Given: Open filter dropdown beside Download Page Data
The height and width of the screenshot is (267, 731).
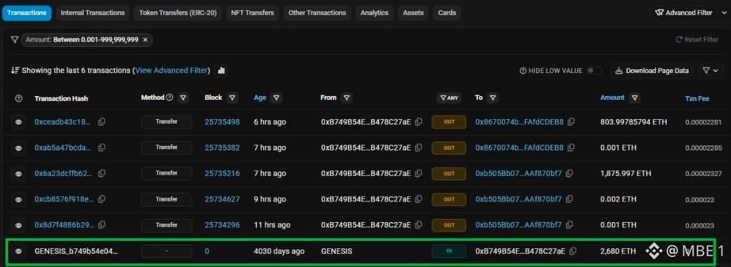Looking at the screenshot, I should coord(710,70).
